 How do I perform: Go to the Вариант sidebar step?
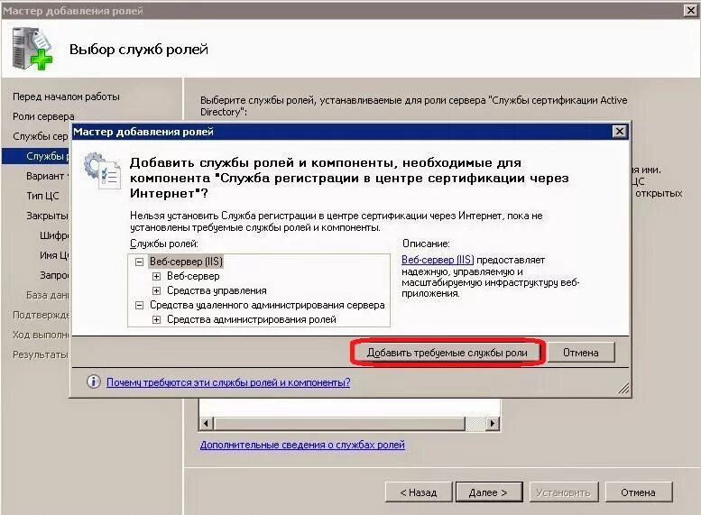click(x=47, y=176)
